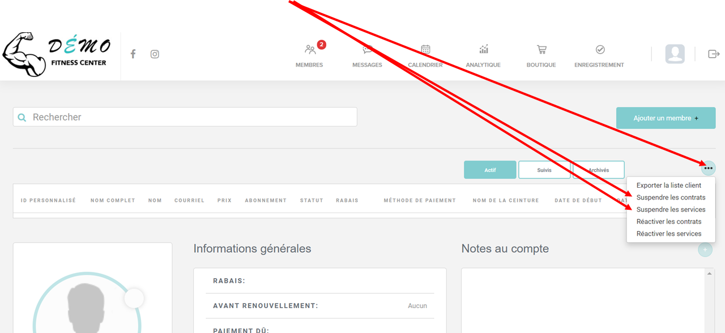Click the logout icon

tap(714, 54)
